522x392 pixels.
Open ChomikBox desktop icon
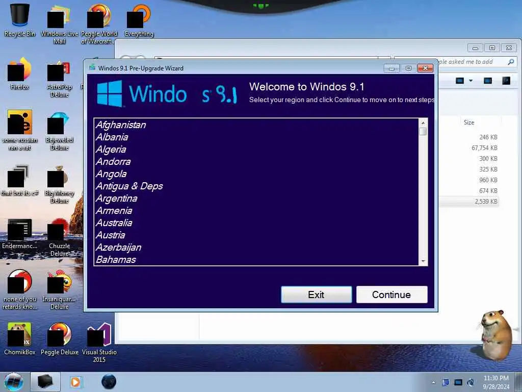point(20,338)
